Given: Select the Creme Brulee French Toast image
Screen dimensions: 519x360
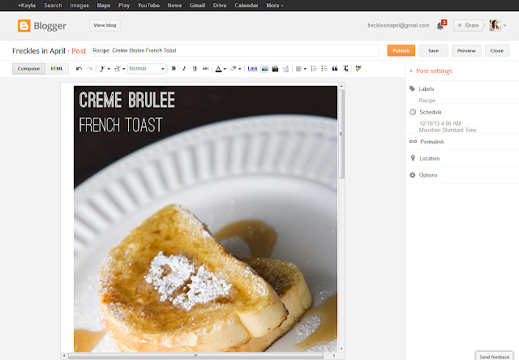Looking at the screenshot, I should pyautogui.click(x=205, y=219).
